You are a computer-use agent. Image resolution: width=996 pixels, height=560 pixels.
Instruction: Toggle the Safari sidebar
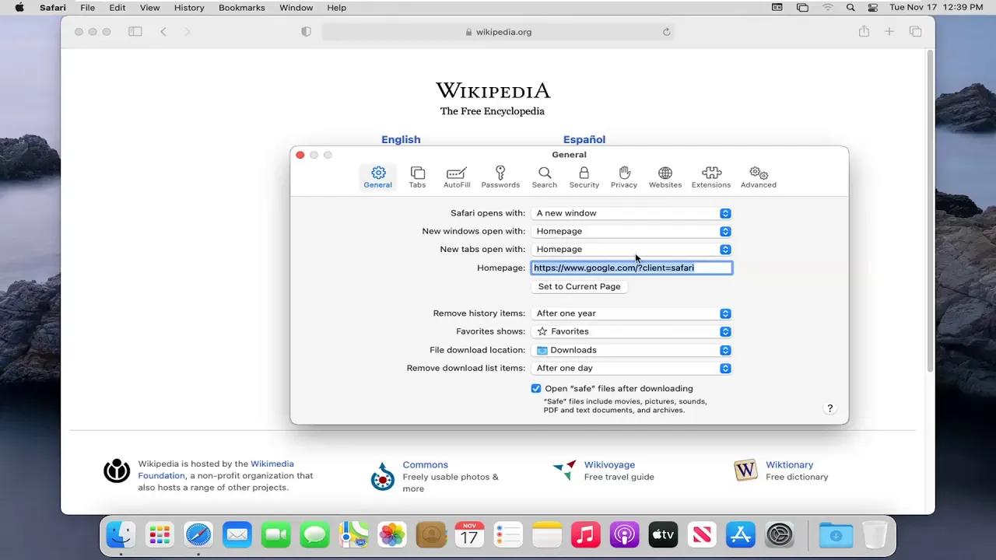point(135,32)
